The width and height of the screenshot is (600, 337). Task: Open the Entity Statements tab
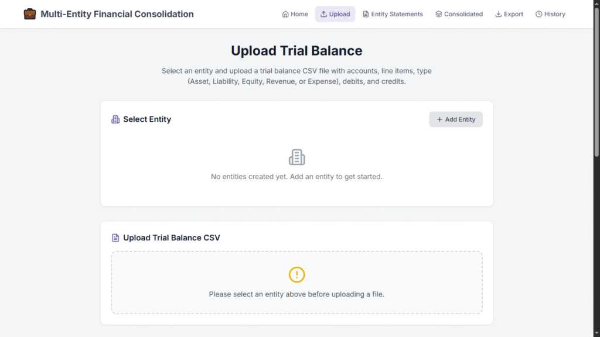(x=393, y=14)
